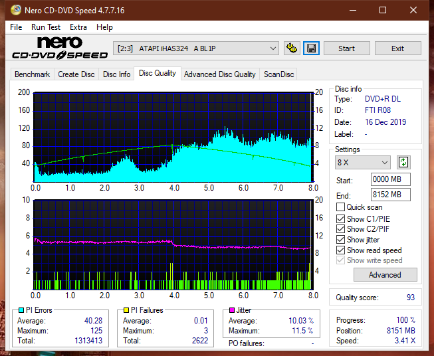This screenshot has width=434, height=356.
Task: Click the PI Failures and jitter graph
Action: (173, 245)
